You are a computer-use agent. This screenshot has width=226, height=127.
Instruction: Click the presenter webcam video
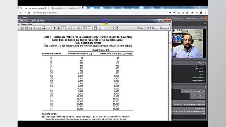[x=187, y=44]
